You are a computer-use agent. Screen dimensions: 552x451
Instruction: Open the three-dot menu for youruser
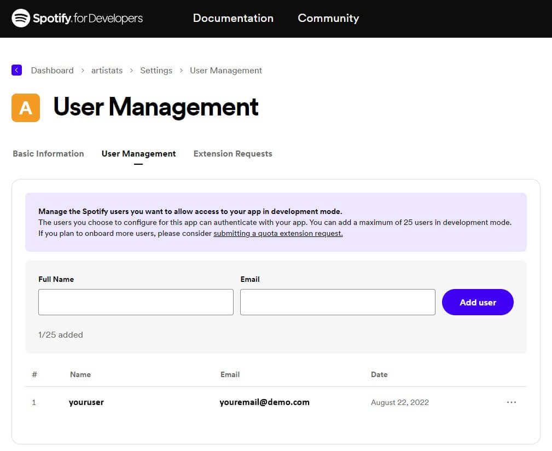[x=512, y=402]
